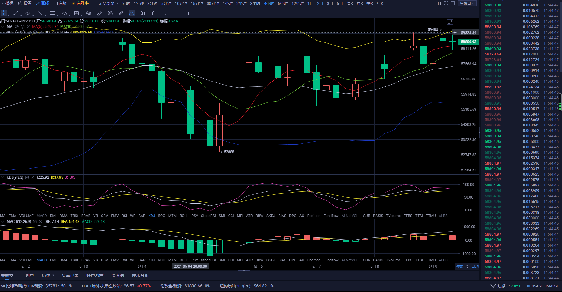Click the current price label 58800.93
This screenshot has width=562, height=292.
469,42
